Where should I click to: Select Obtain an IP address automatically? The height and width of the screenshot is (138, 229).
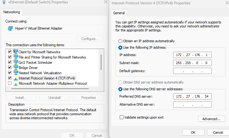tap(120, 41)
